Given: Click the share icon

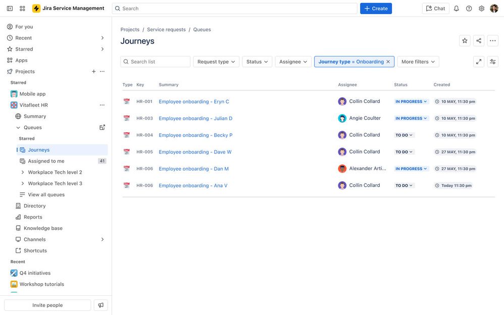Looking at the screenshot, I should click(x=479, y=40).
